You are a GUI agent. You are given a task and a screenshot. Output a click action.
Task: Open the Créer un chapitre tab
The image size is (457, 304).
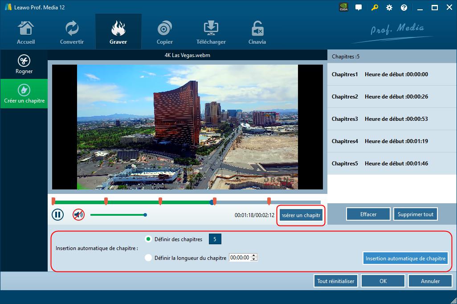[x=24, y=94]
